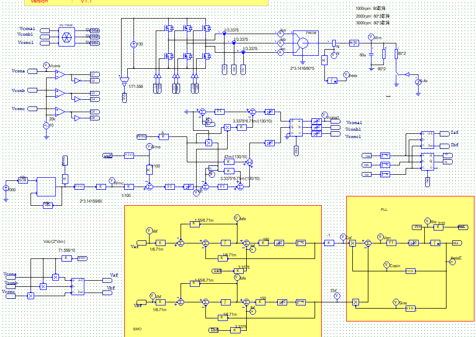
Task: Click the Isb ammeter on phase B
Action: pyautogui.click(x=280, y=43)
